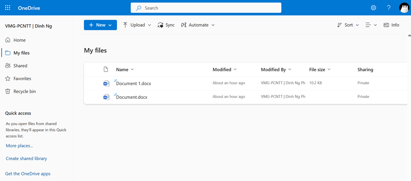Viewport: 411px width, 181px height.
Task: Click Modified By cell of Document.docx
Action: coord(283,97)
